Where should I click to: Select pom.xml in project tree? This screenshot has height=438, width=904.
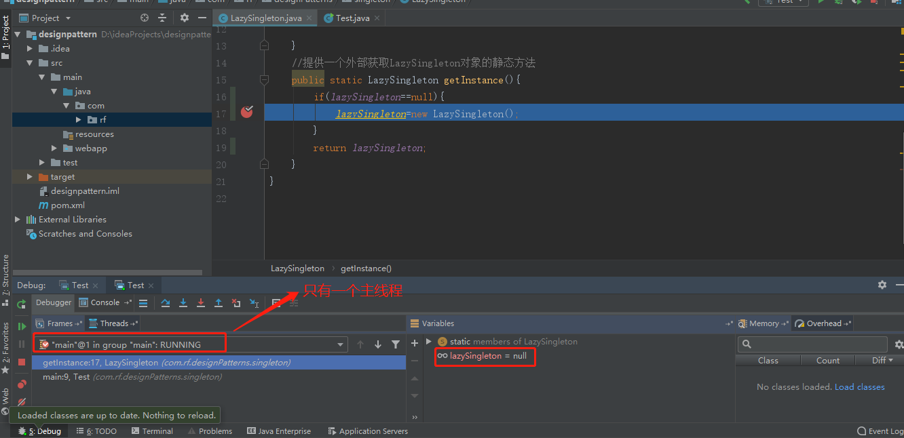pos(67,205)
